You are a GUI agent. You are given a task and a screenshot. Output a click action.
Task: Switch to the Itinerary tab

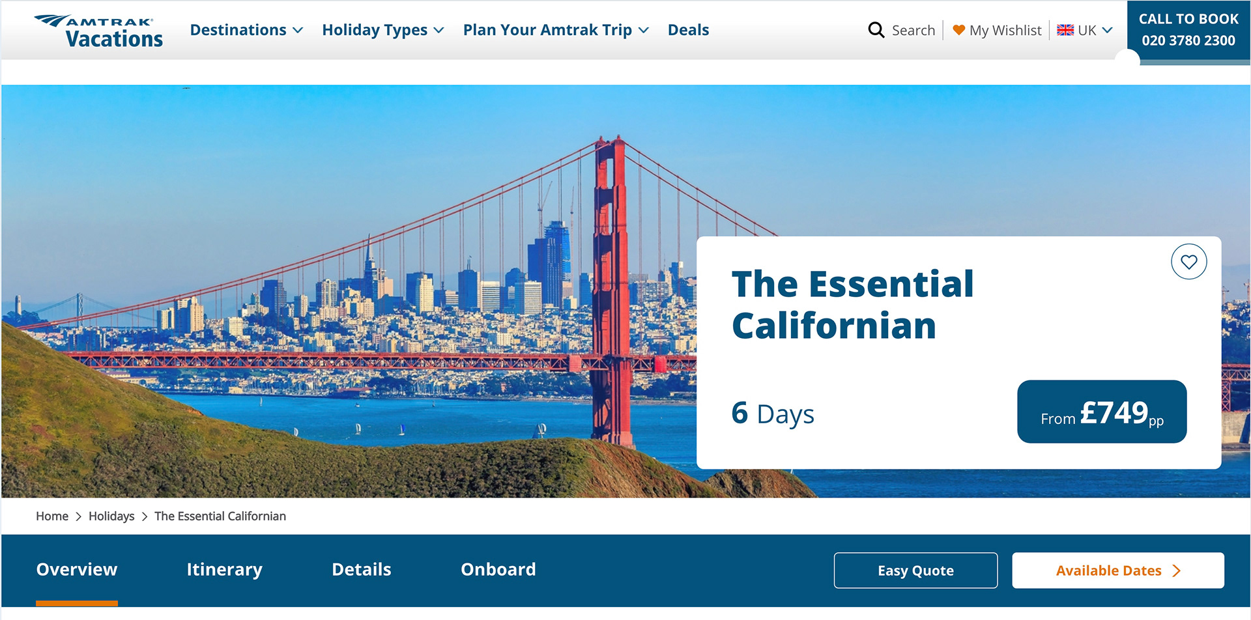tap(224, 569)
